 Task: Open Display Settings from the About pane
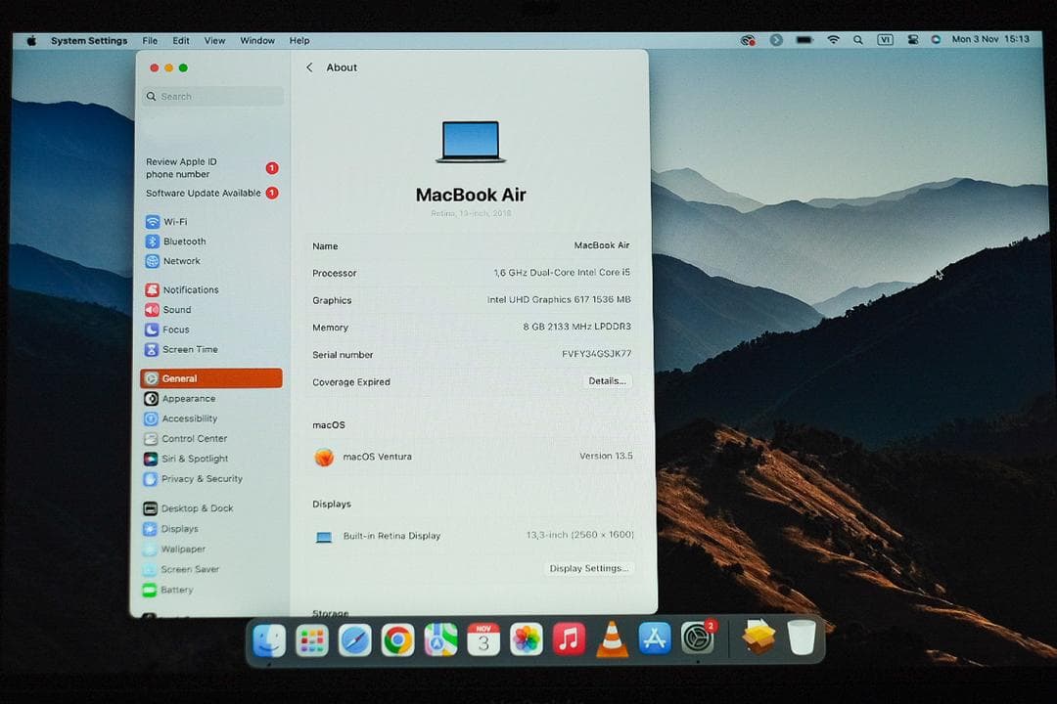point(588,568)
